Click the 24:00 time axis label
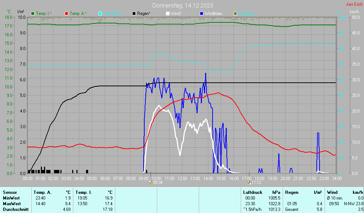Image resolution: width=364 pixels, height=213 pixels. (x=337, y=178)
